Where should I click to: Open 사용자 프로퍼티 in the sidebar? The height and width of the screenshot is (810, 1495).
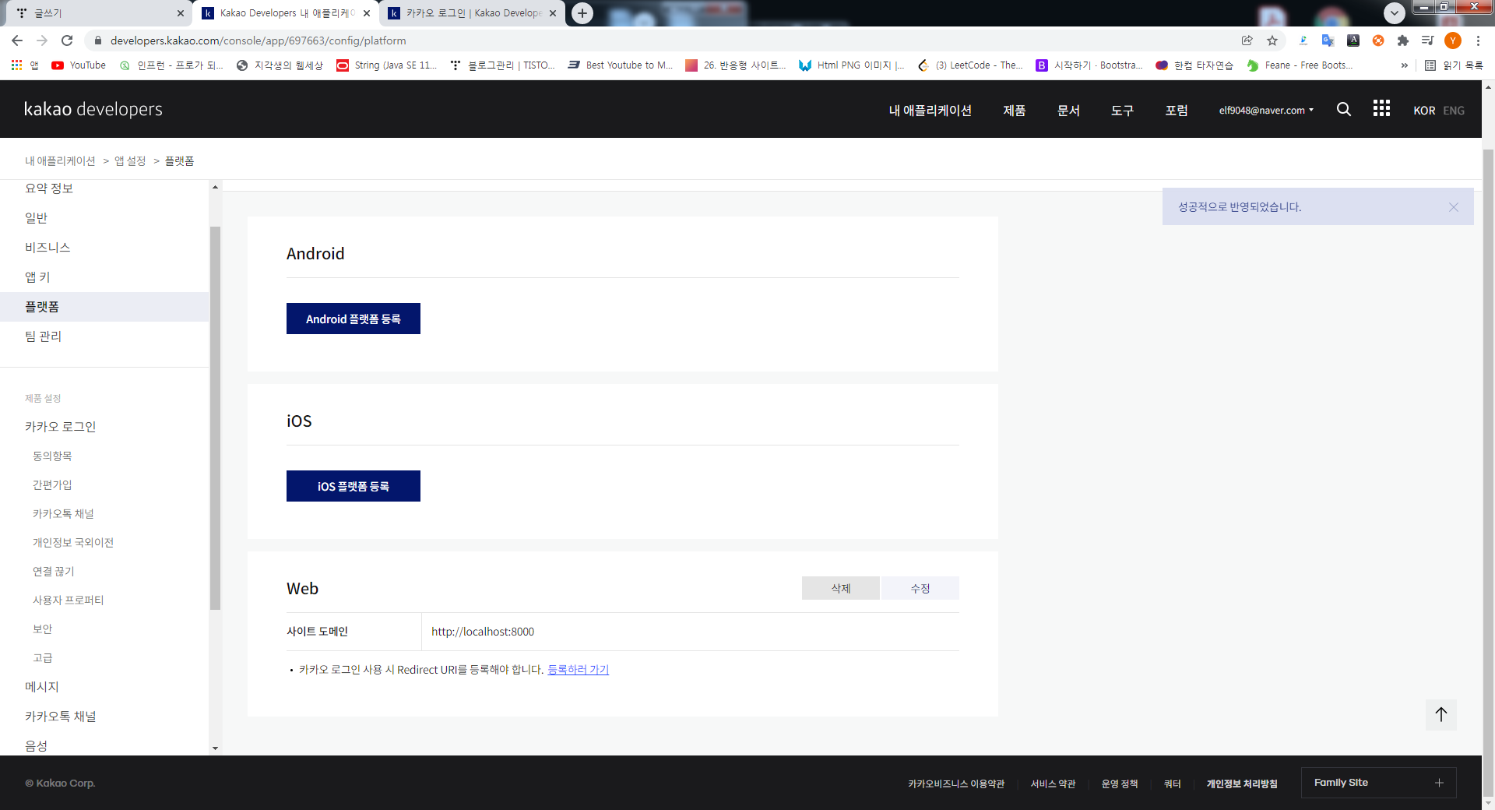[x=69, y=600]
